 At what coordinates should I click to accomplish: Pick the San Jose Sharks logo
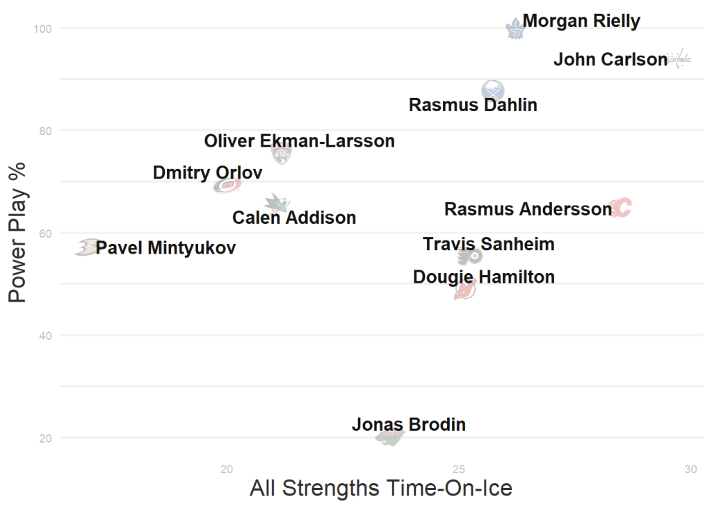276,203
